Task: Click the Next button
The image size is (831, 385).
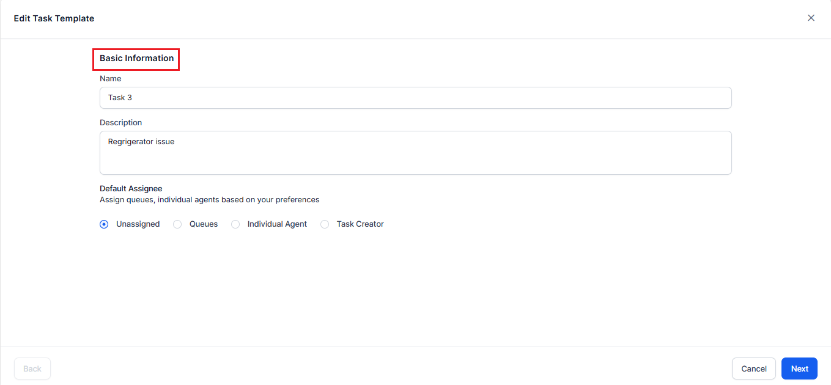Action: tap(799, 369)
